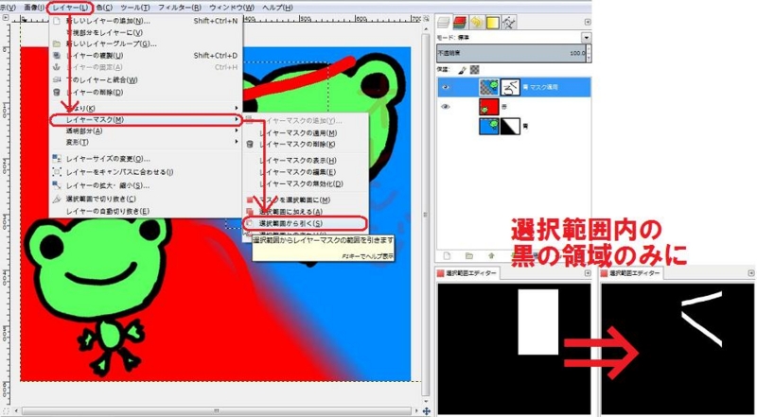
Task: Choose 選択範囲で切り抜き(C) entry
Action: point(146,199)
